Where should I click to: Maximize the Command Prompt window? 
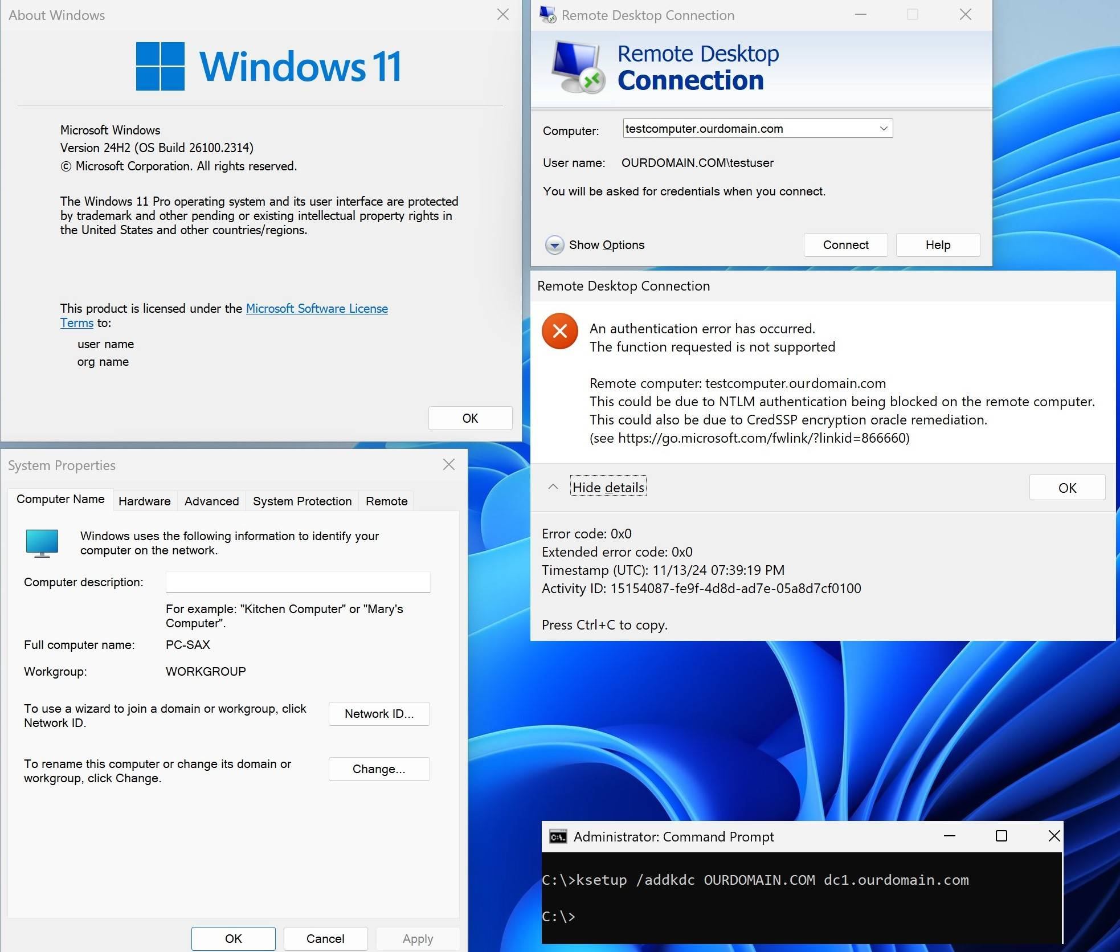(x=1001, y=836)
